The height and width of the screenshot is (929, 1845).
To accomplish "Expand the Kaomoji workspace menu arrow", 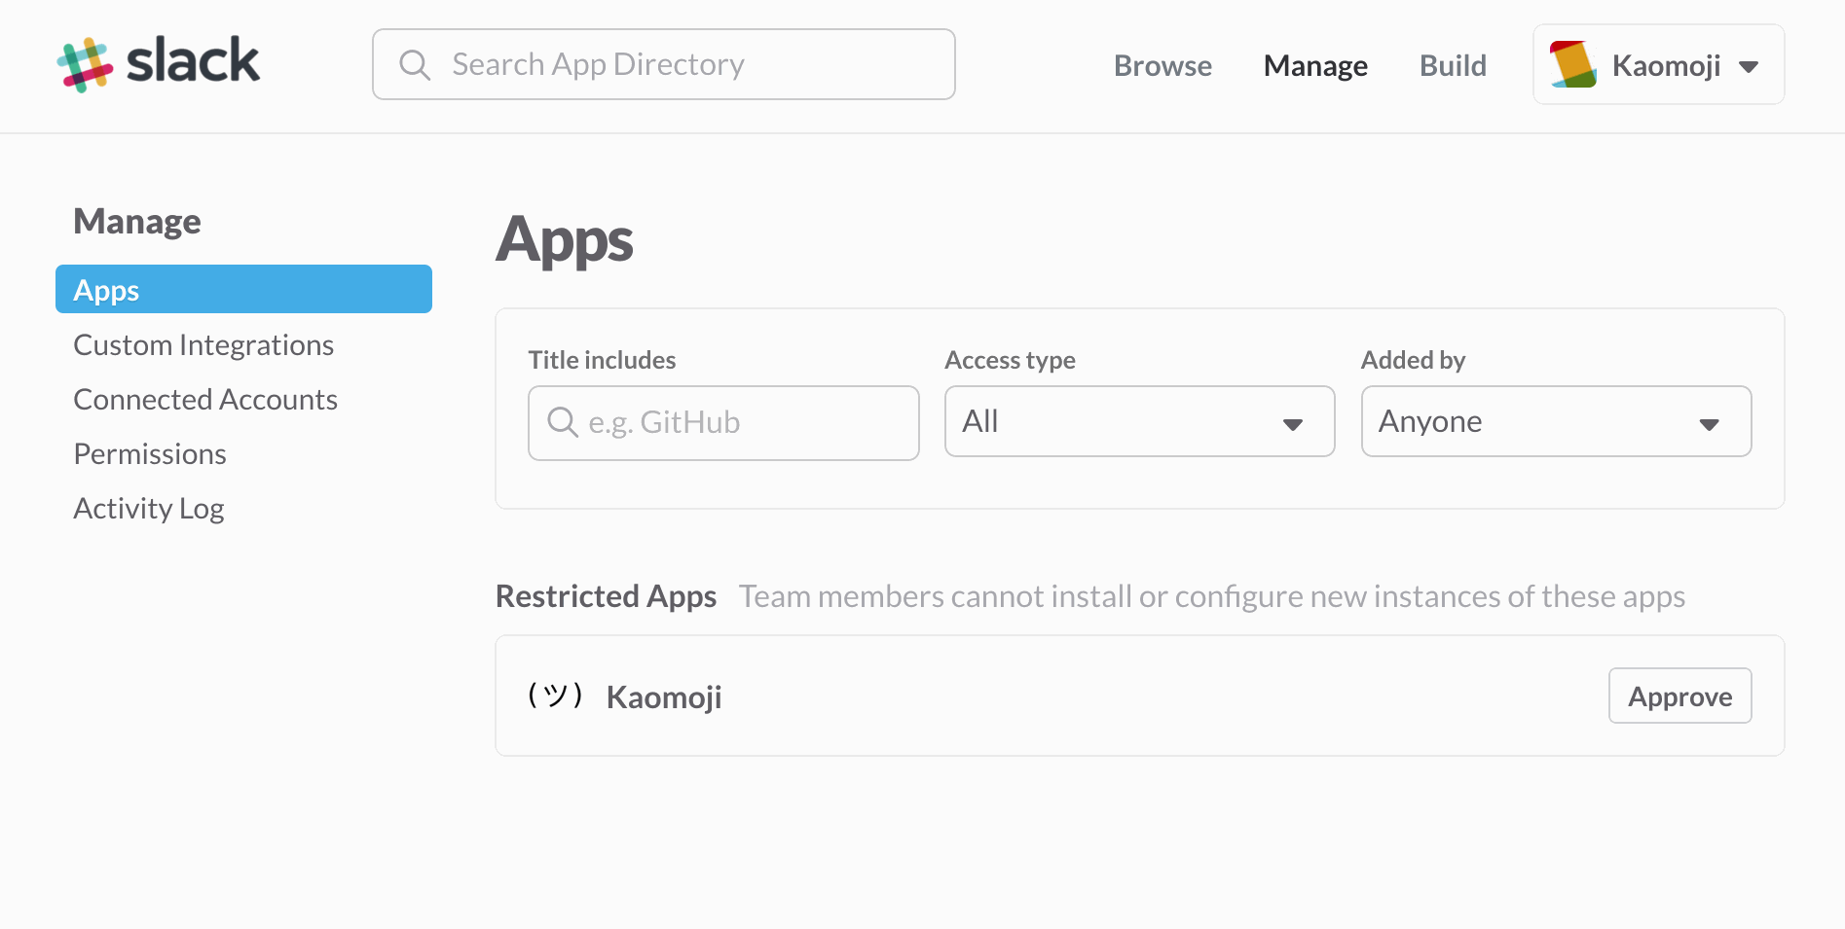I will coord(1749,66).
